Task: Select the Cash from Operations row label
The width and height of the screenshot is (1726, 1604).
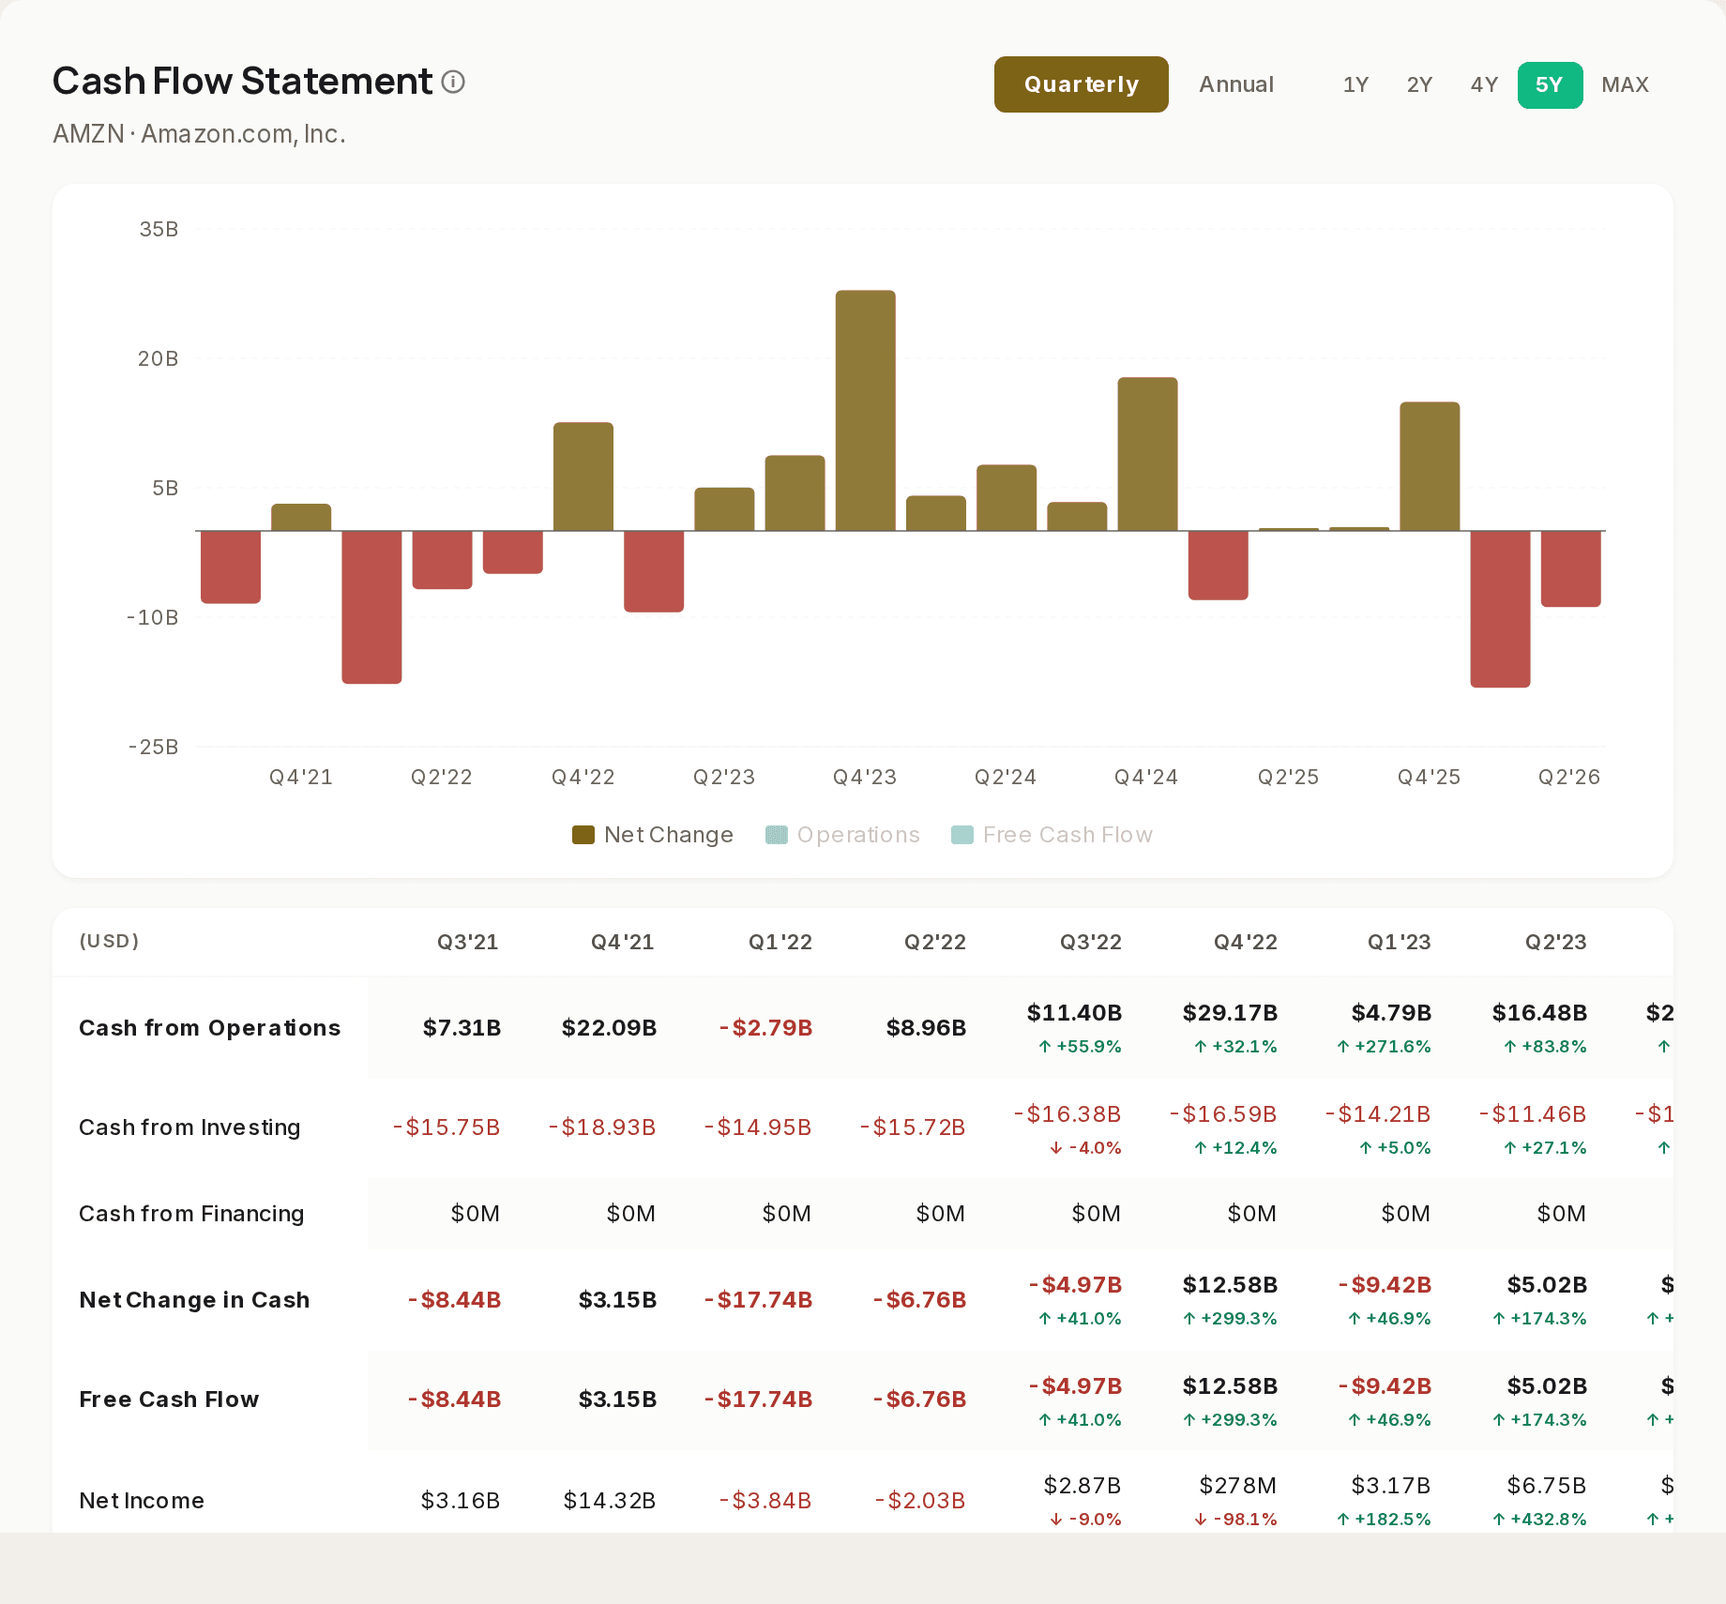Action: (x=209, y=1028)
